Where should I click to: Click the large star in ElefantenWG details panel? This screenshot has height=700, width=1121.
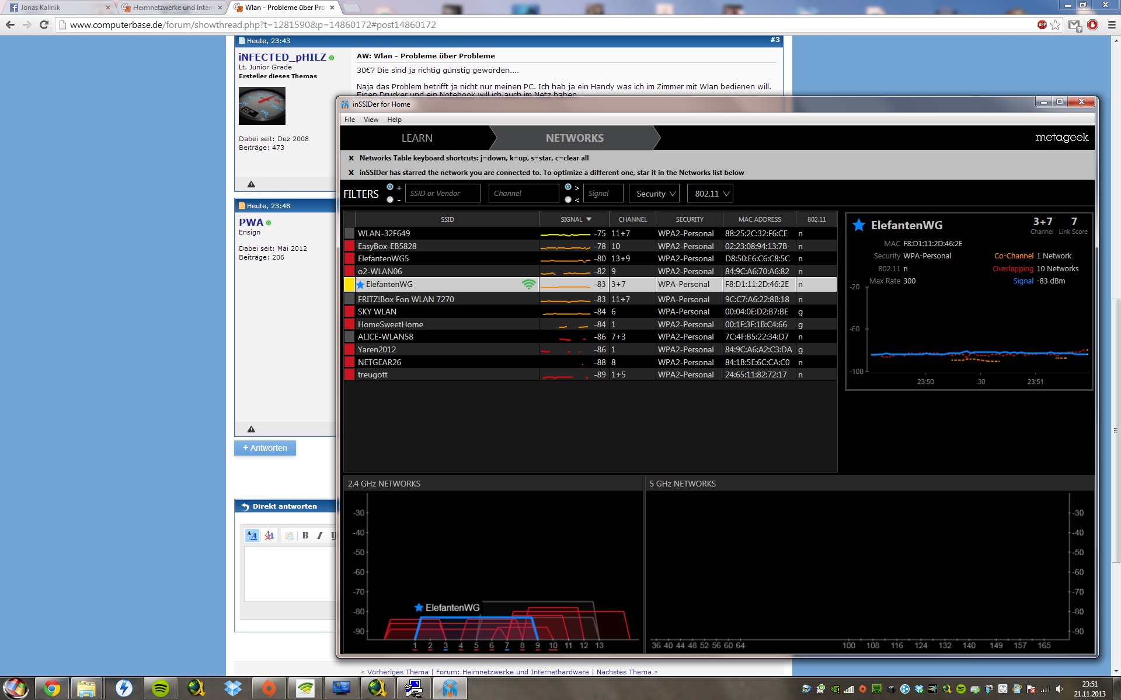[x=858, y=225]
